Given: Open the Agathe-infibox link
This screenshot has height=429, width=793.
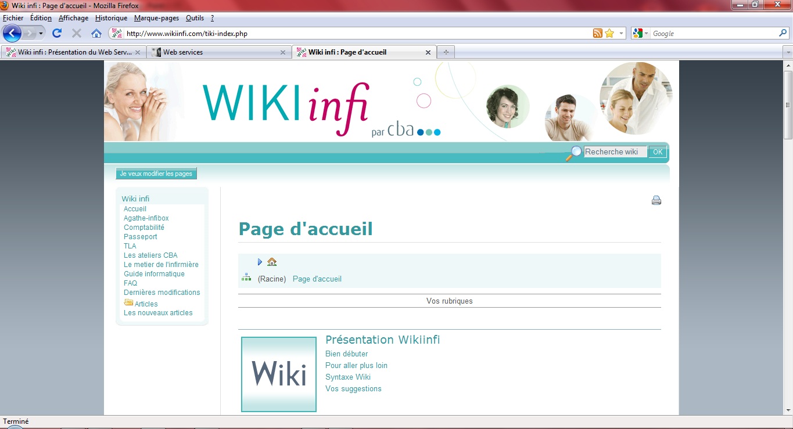Looking at the screenshot, I should point(146,218).
